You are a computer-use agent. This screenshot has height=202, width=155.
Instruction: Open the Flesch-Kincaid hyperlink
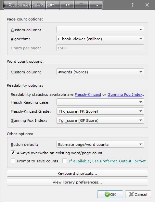click(x=88, y=95)
